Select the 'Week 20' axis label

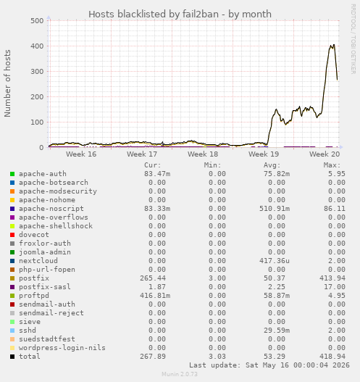coord(325,154)
